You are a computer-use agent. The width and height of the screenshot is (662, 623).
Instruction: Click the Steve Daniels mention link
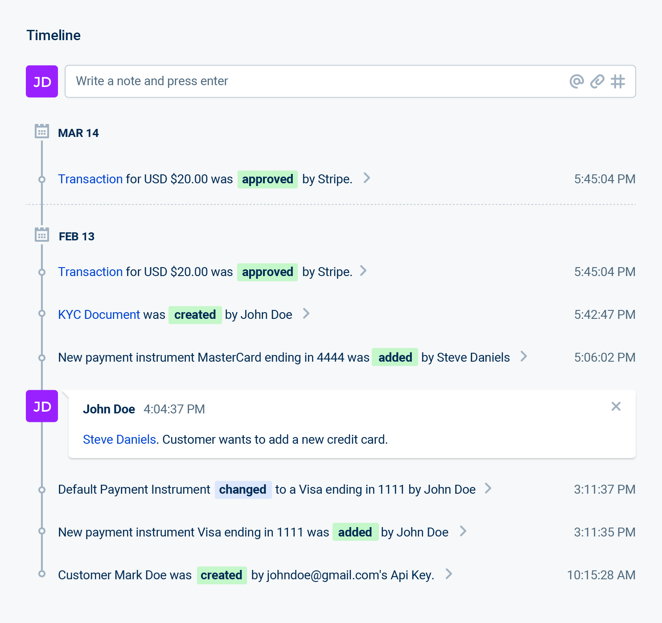click(x=119, y=439)
